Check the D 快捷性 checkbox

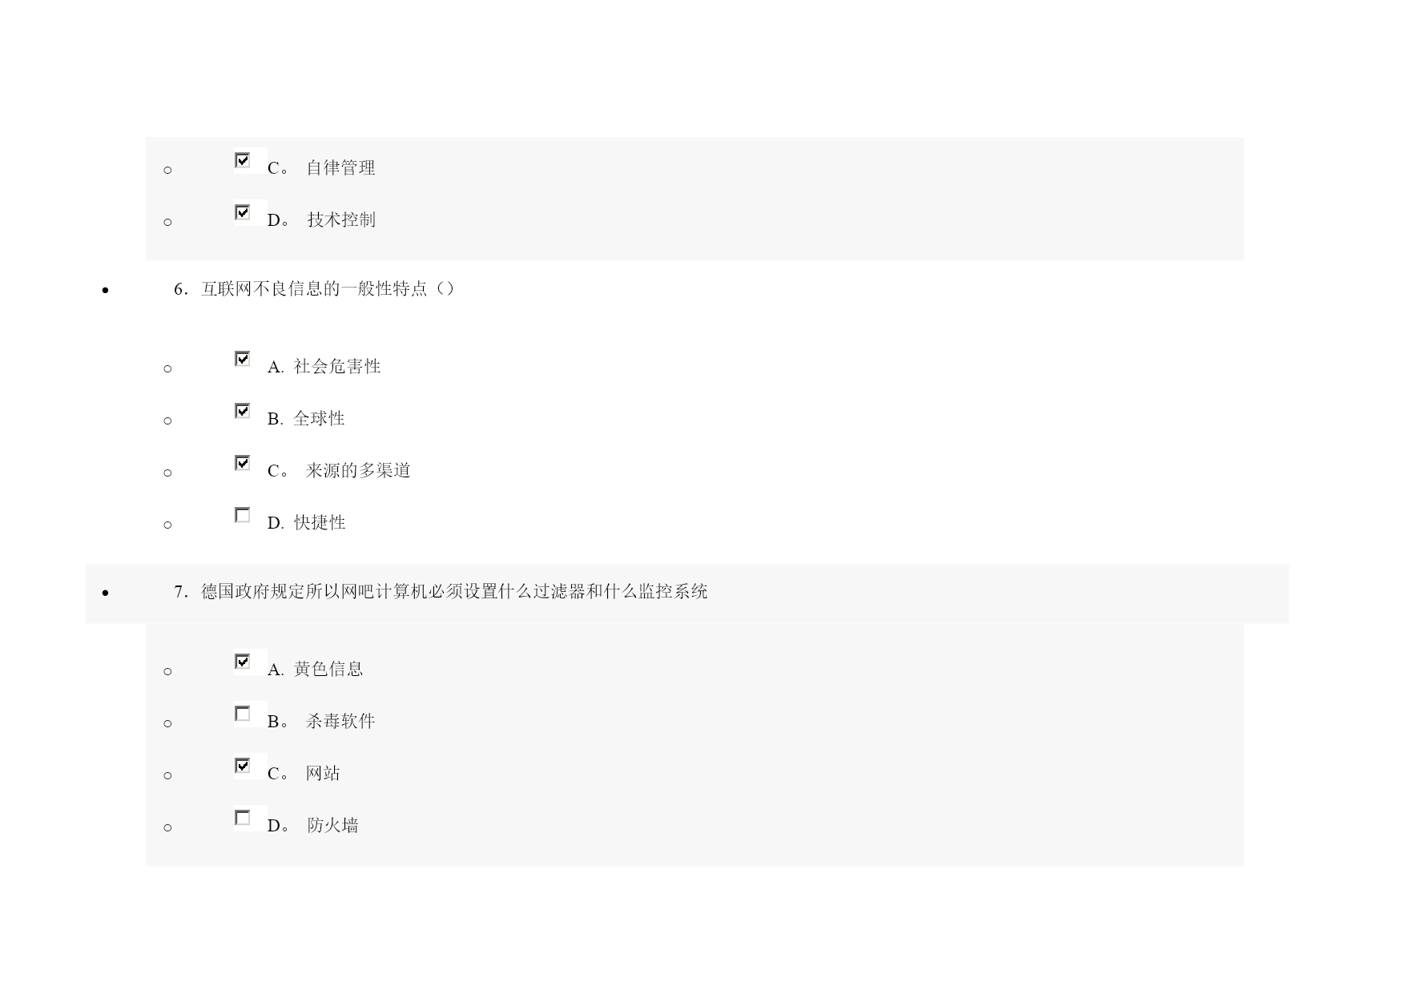[x=243, y=515]
